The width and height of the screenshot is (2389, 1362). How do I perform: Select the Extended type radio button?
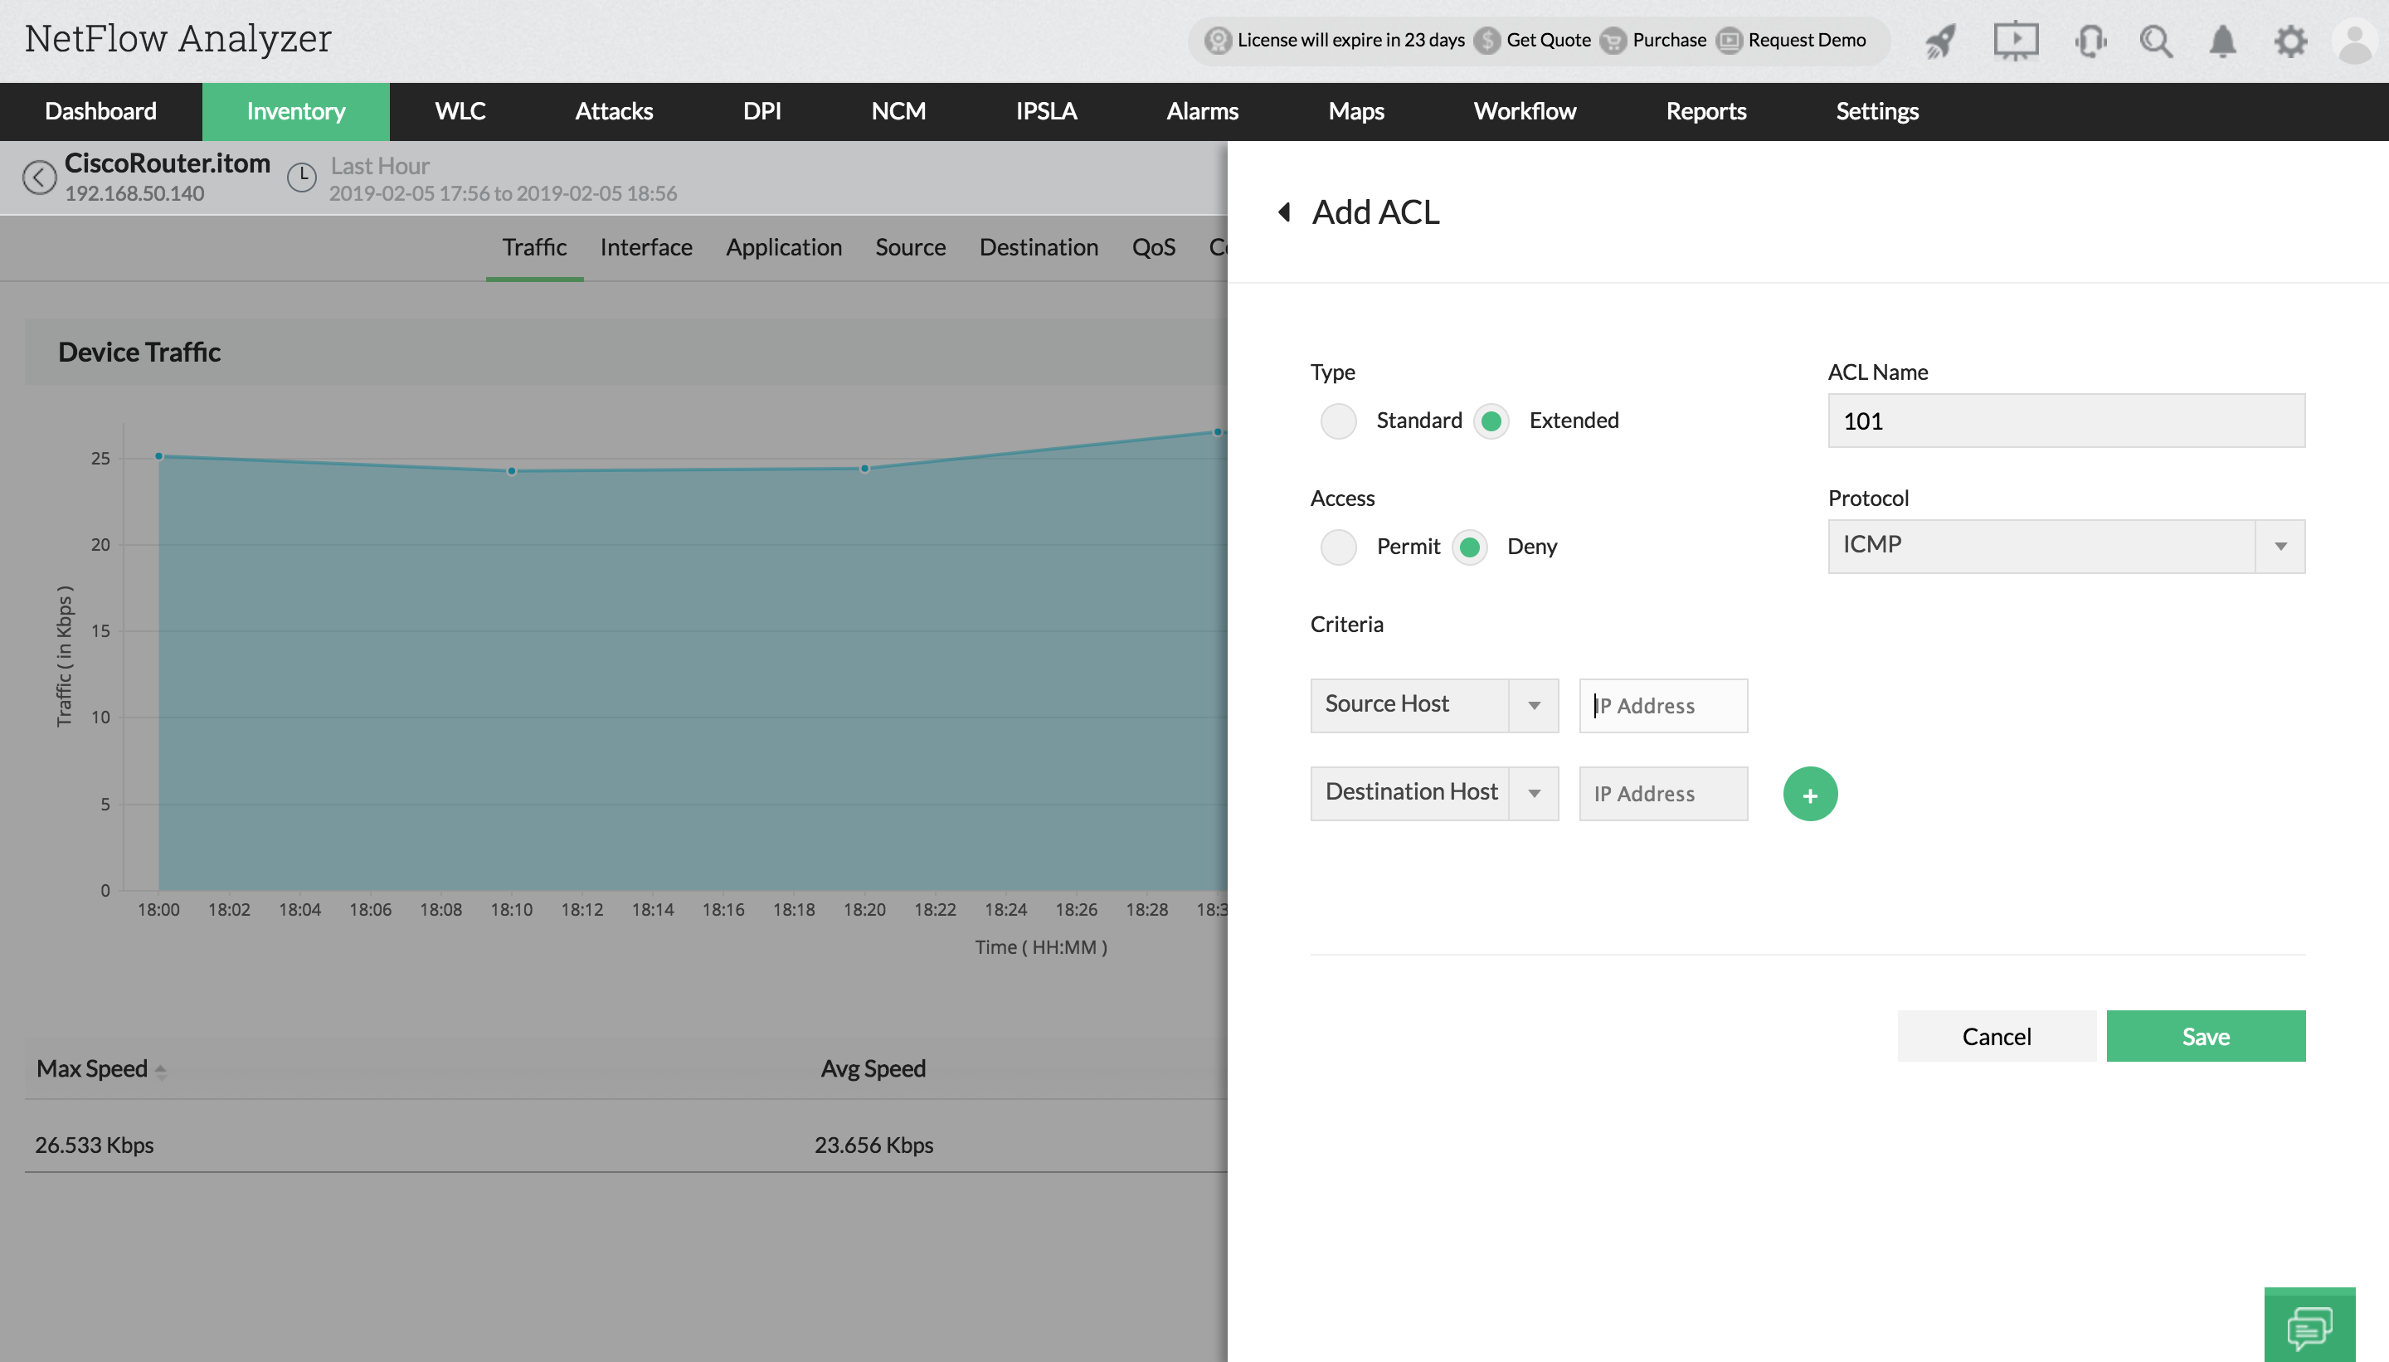(x=1491, y=421)
